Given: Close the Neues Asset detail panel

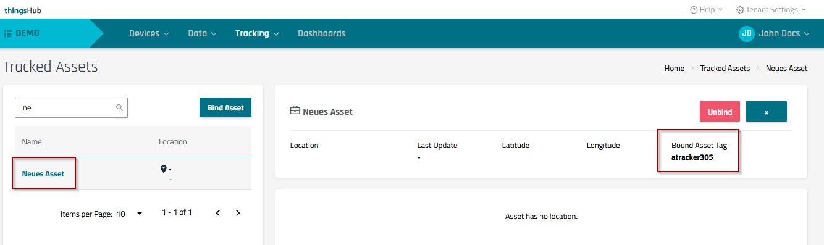Looking at the screenshot, I should point(767,112).
